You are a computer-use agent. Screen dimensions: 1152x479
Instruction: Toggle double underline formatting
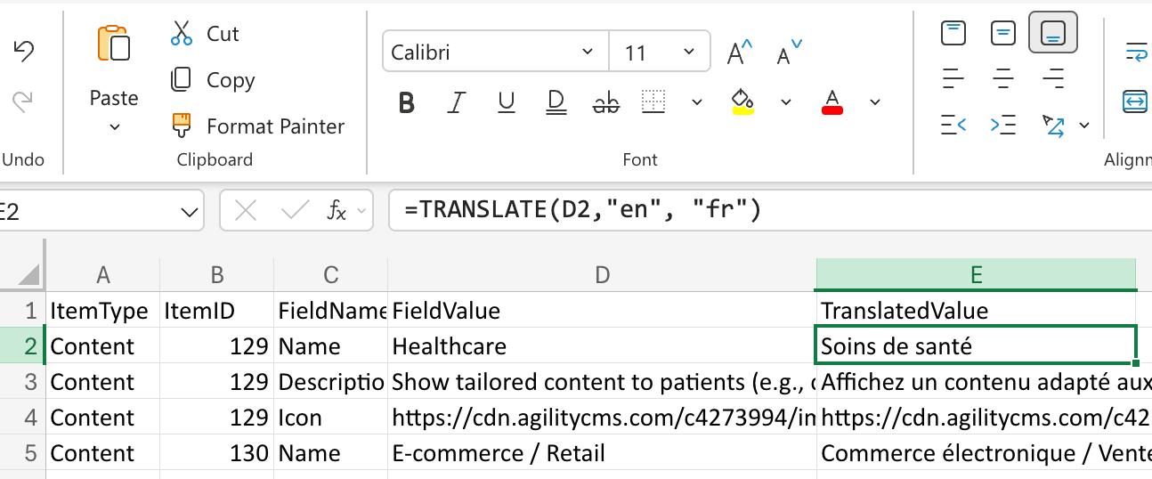[556, 102]
